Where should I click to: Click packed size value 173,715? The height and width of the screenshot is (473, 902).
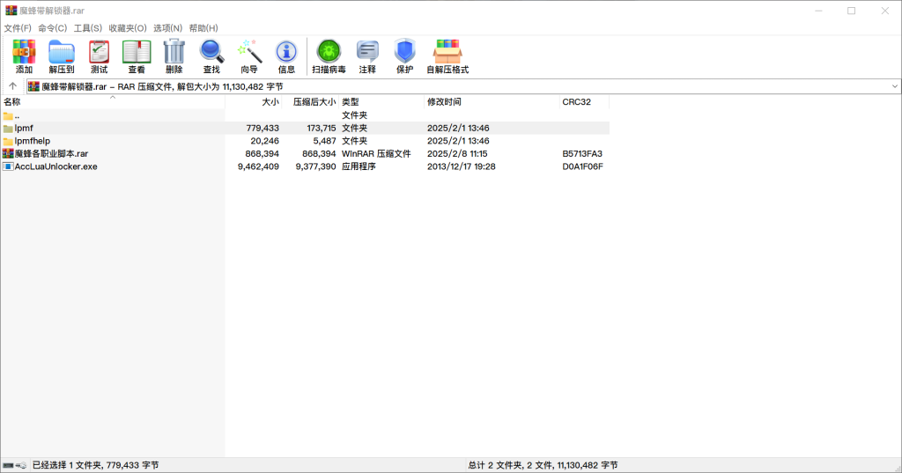click(321, 129)
